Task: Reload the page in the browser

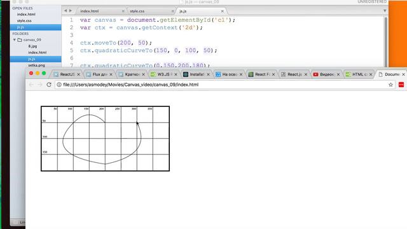Action: pos(49,85)
